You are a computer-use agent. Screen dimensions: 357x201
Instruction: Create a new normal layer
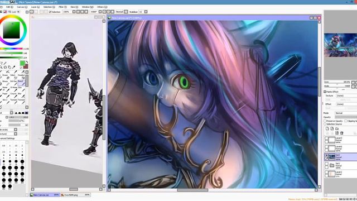pos(327,129)
